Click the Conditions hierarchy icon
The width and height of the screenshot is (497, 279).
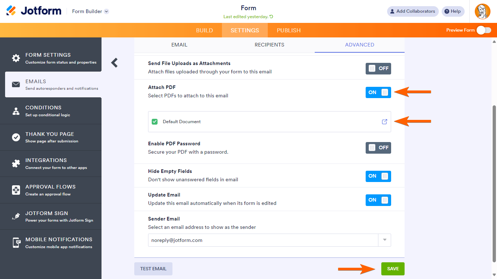pyautogui.click(x=16, y=111)
